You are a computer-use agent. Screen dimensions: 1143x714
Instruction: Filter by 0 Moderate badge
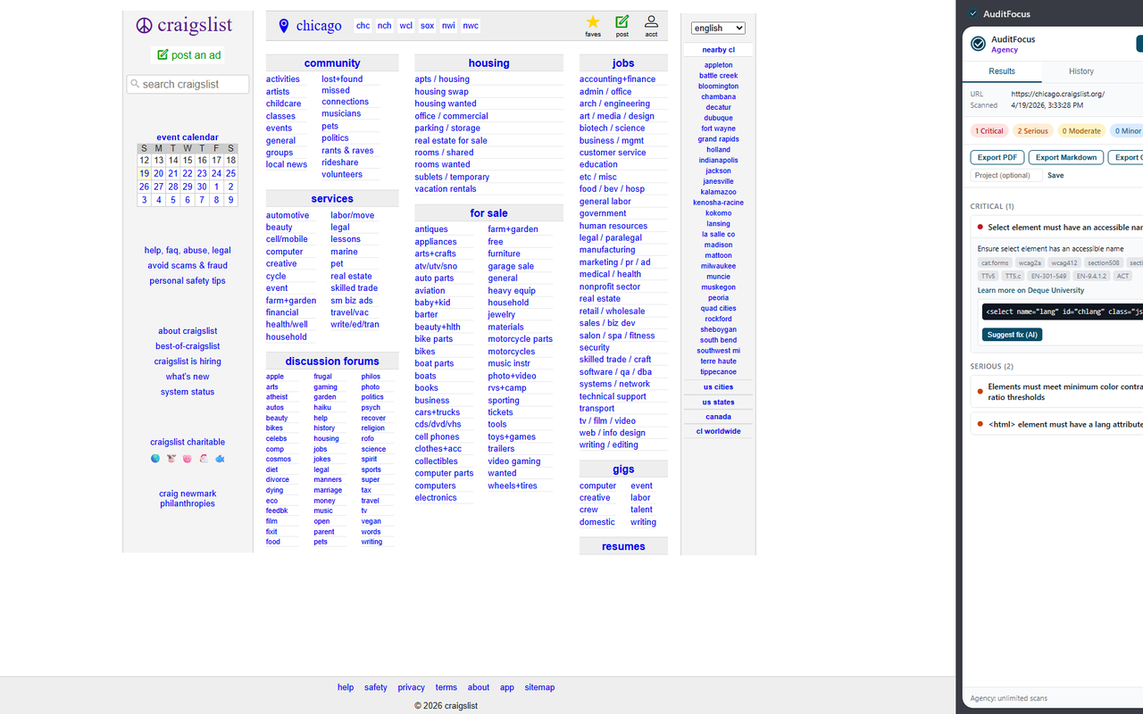click(x=1081, y=131)
